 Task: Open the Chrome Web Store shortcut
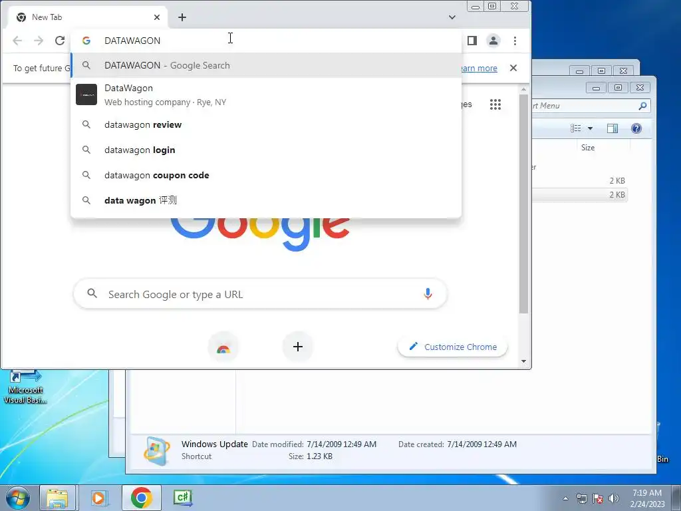click(223, 347)
